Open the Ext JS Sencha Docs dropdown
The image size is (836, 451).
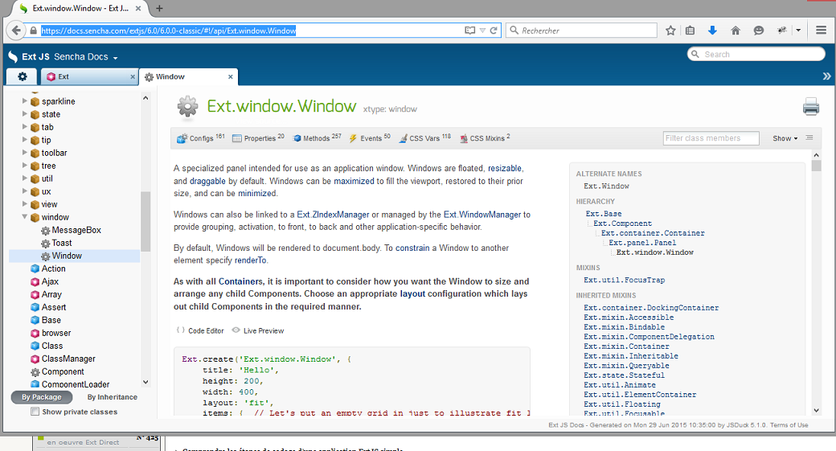[69, 56]
